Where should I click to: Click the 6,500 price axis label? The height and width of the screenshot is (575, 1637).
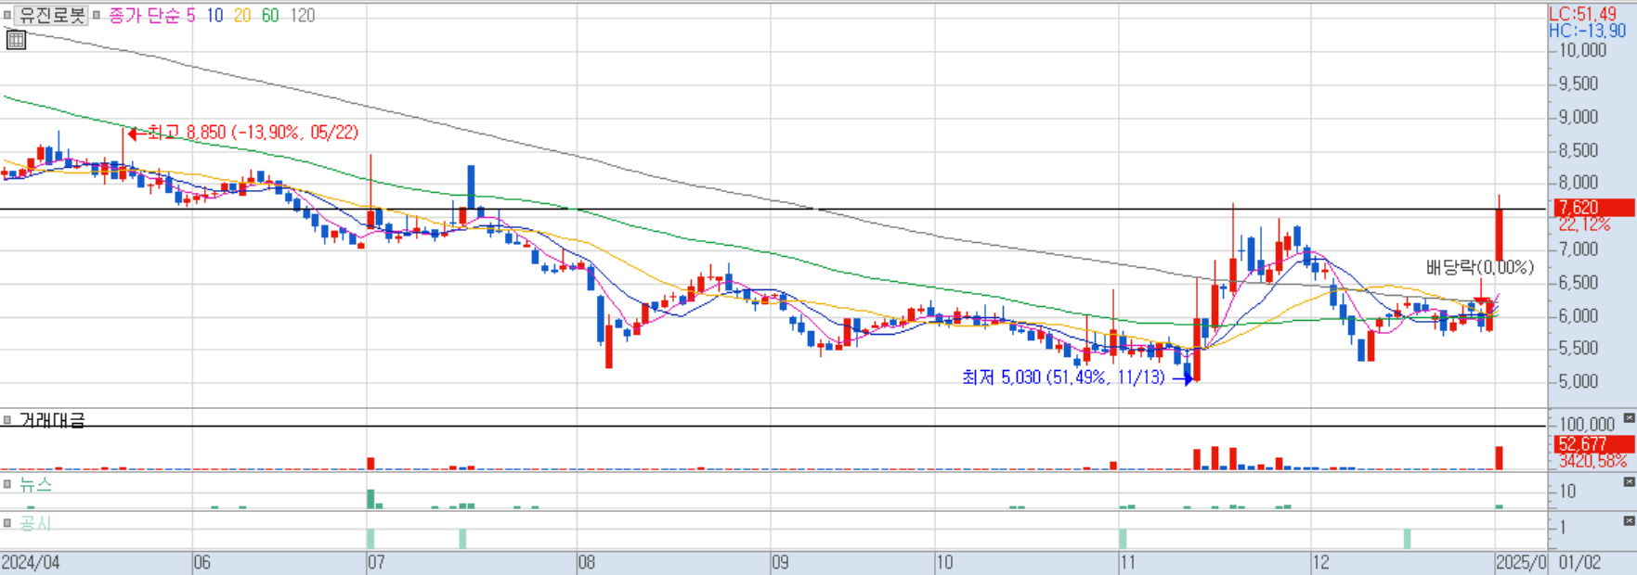coord(1579,283)
